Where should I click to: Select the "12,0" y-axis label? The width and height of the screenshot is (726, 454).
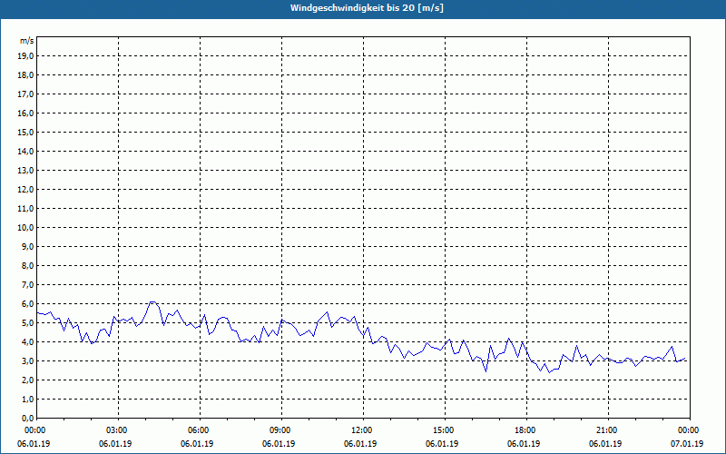26,189
